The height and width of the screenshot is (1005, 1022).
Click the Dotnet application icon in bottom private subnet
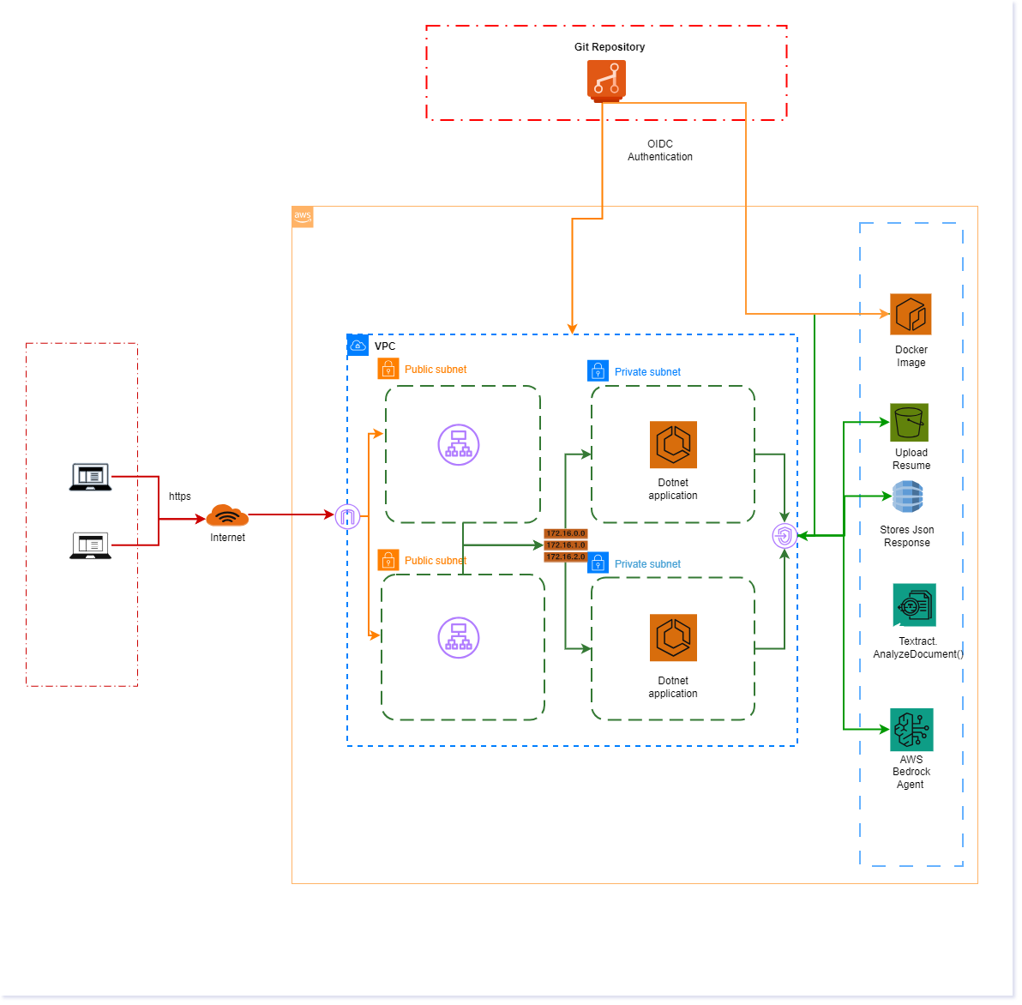click(x=673, y=638)
